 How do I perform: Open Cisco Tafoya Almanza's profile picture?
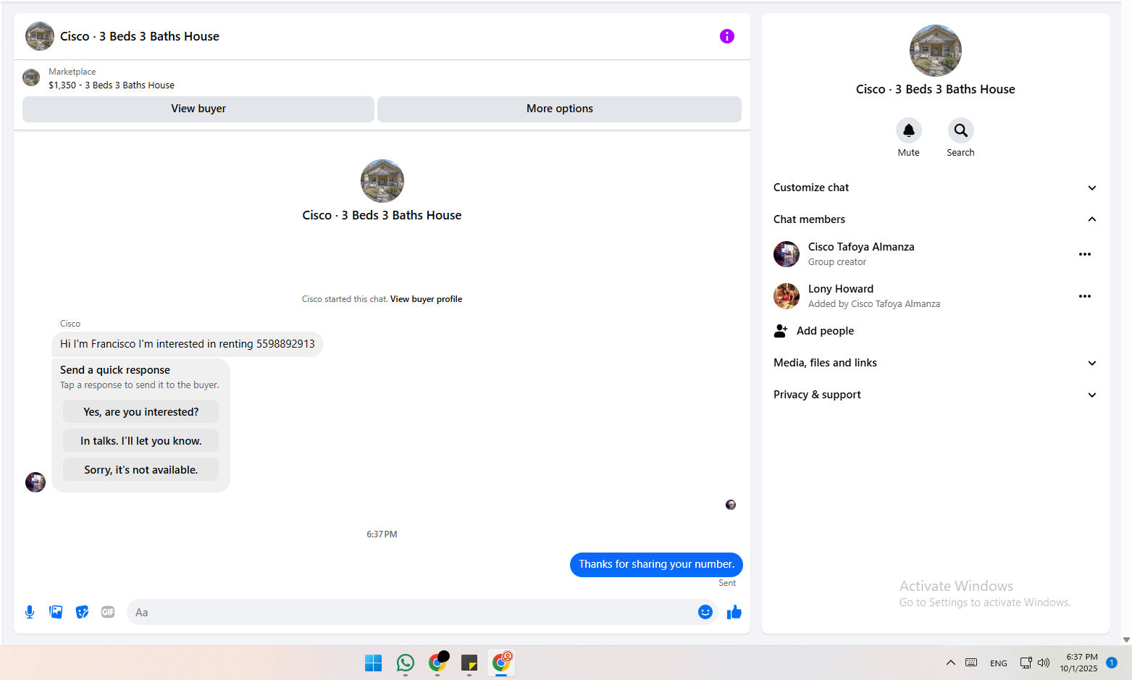(x=787, y=254)
